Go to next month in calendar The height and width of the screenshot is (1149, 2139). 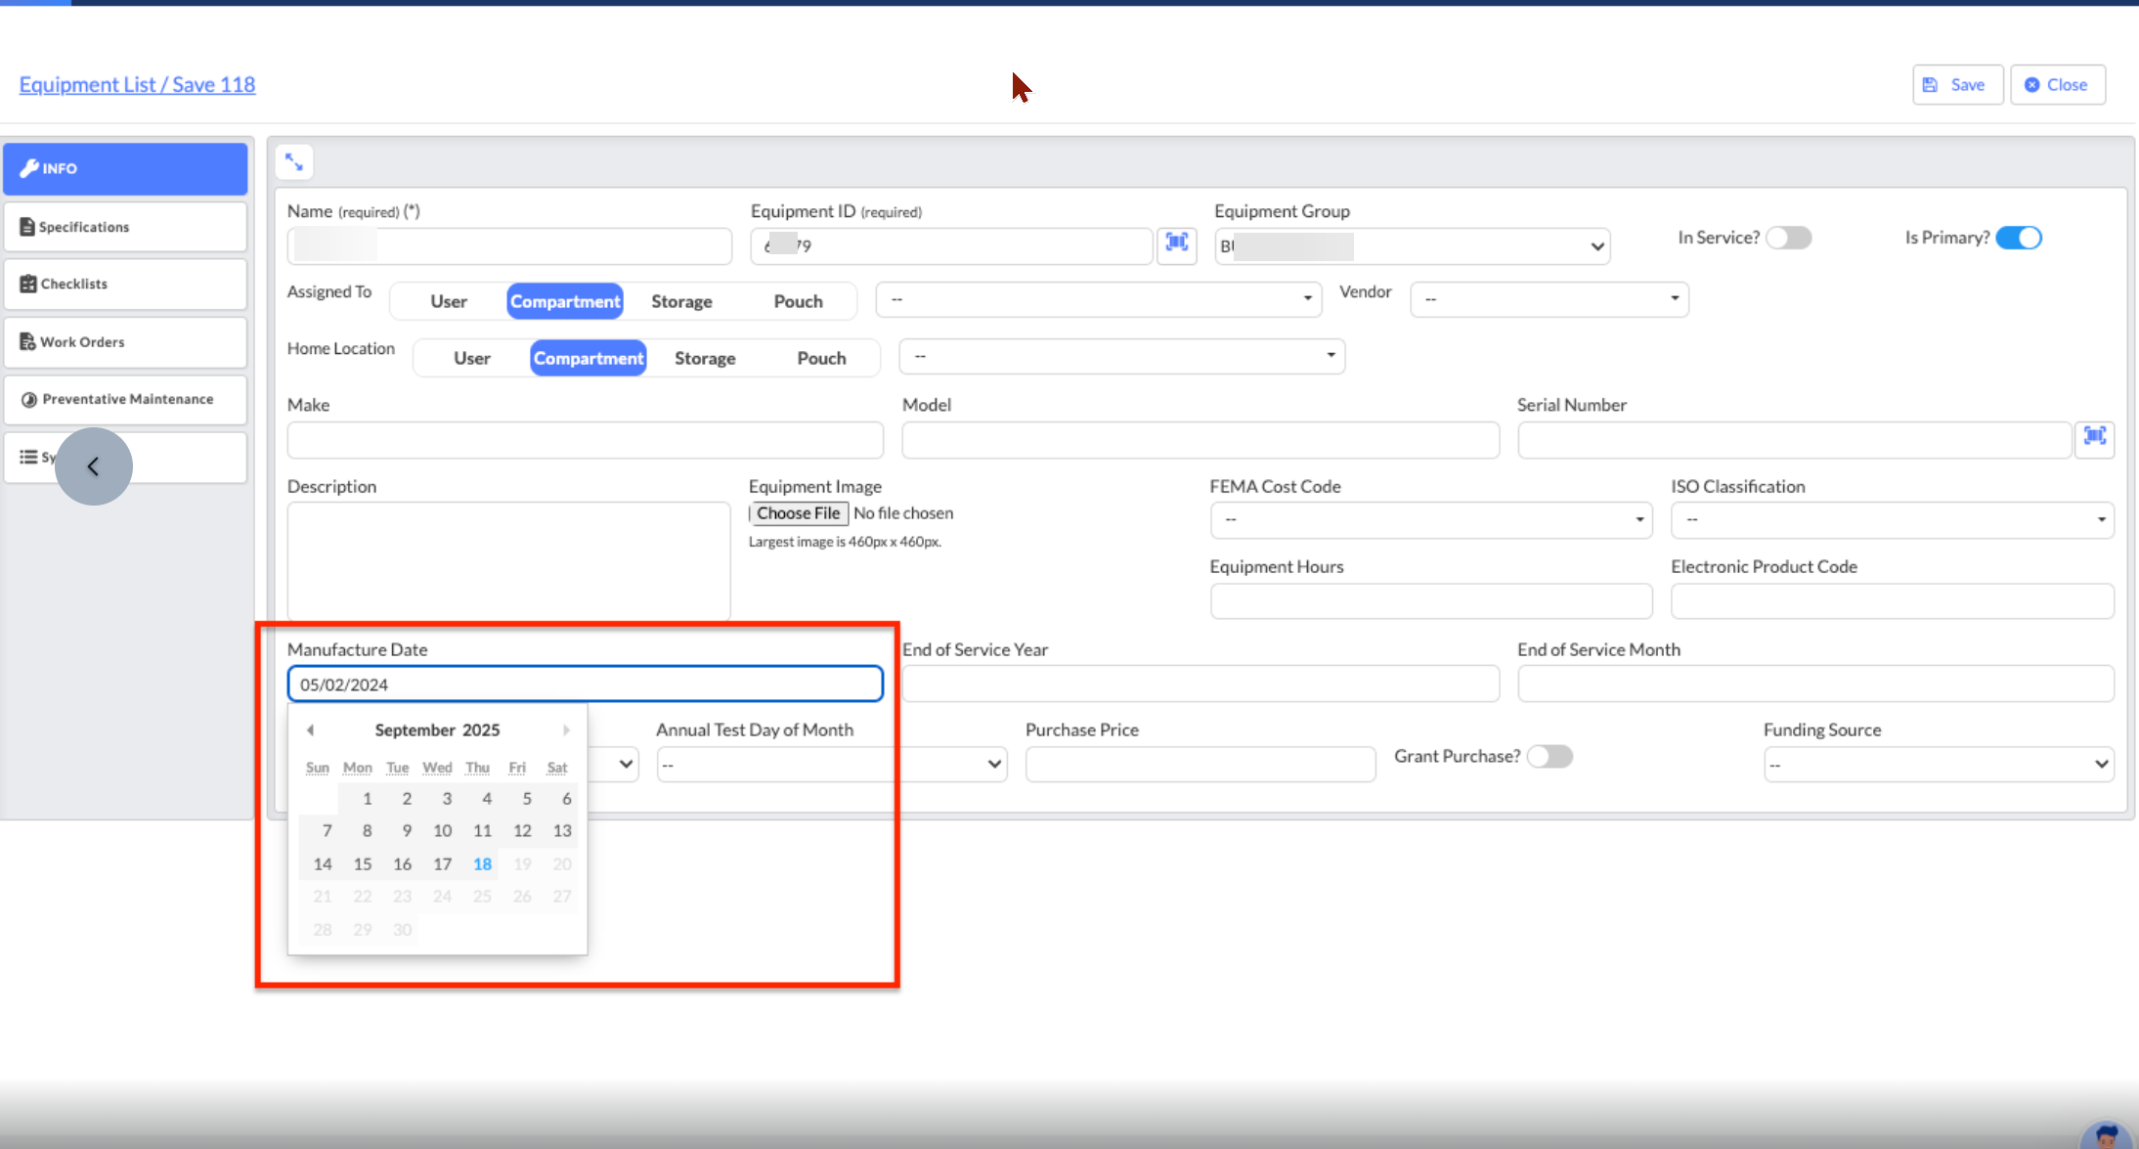click(566, 730)
